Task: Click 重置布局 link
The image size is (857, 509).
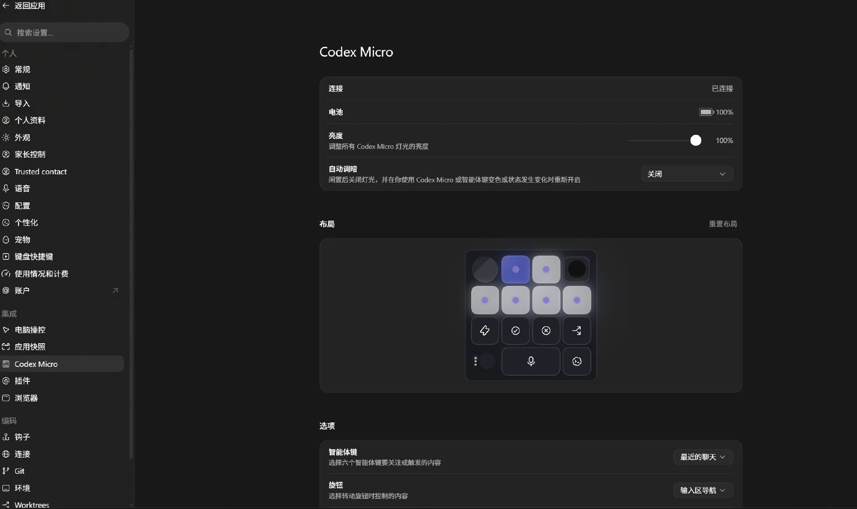Action: pyautogui.click(x=723, y=224)
